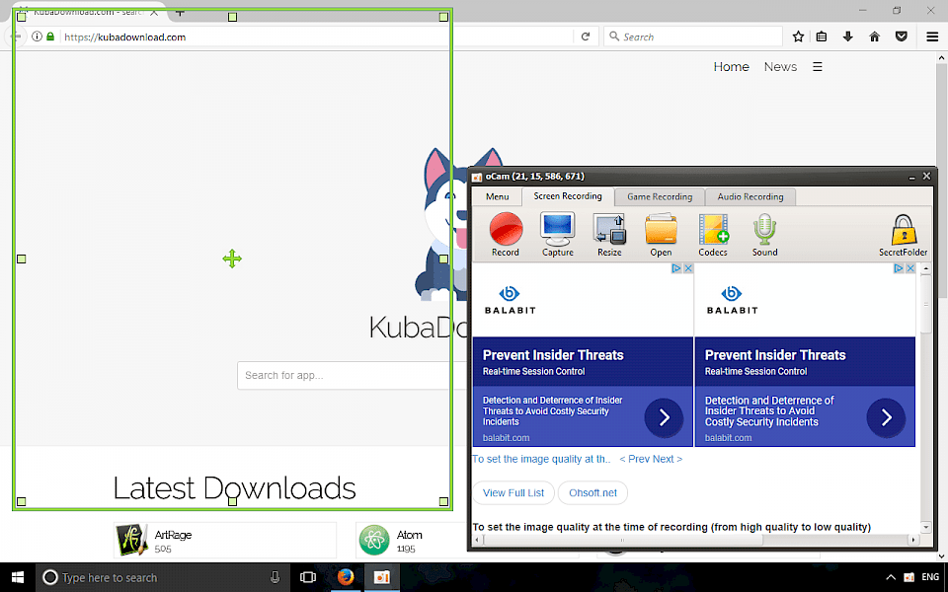The height and width of the screenshot is (592, 948).
Task: Show bookmarks list icon in Firefox toolbar
Action: [x=821, y=37]
